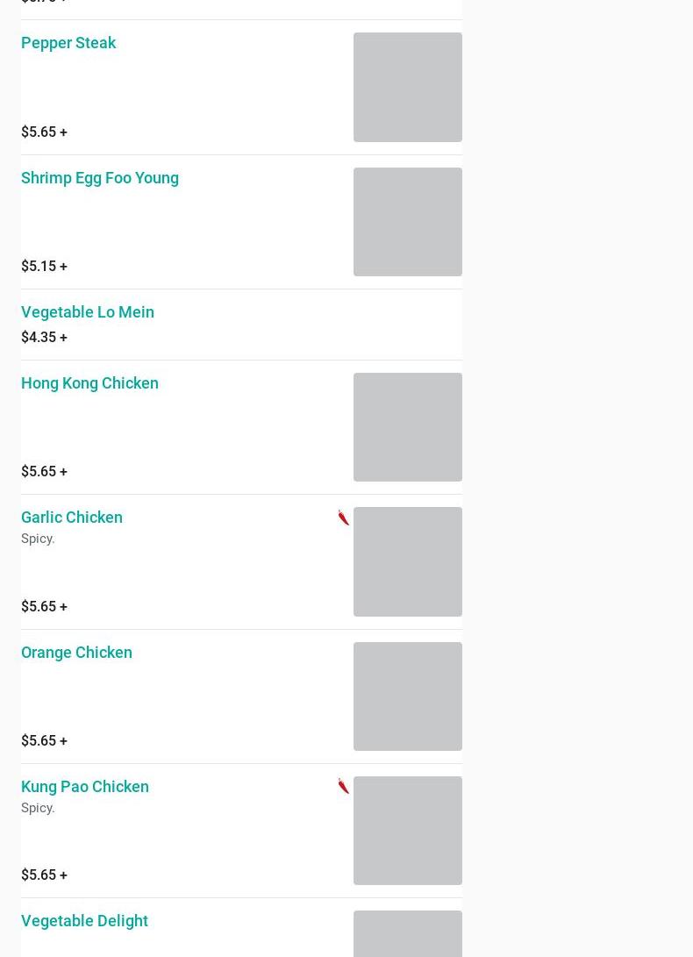The height and width of the screenshot is (957, 693).
Task: Select Vegetable Lo Mein from the menu
Action: [88, 312]
